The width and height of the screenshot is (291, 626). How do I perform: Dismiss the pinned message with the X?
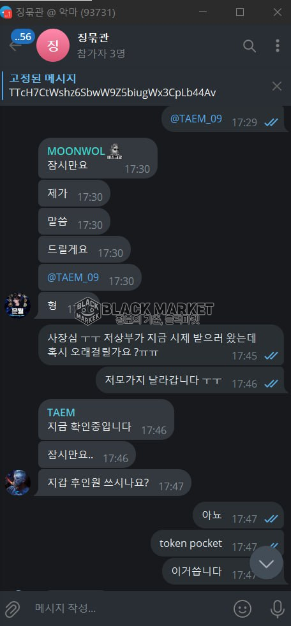(x=277, y=86)
